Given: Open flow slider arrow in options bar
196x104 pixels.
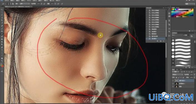Looking at the screenshot, I should (x=55, y=4).
